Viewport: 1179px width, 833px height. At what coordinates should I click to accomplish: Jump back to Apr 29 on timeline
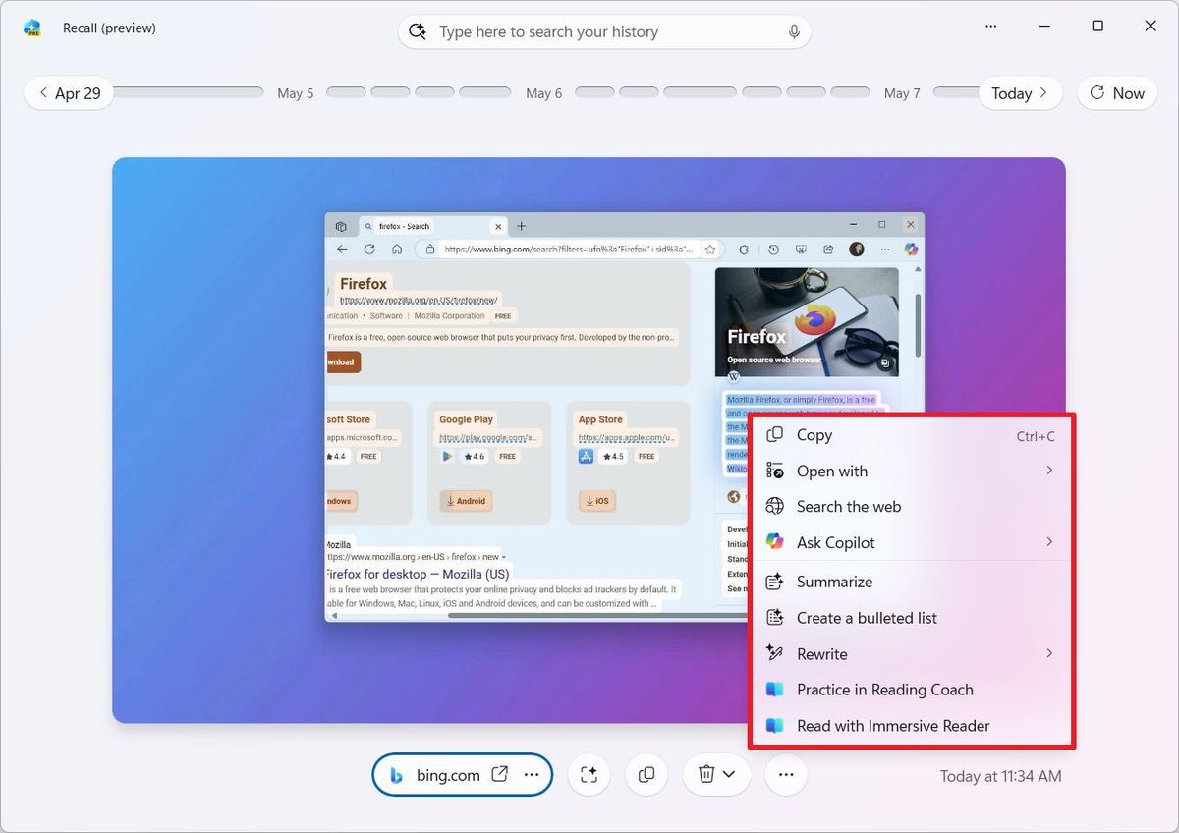pyautogui.click(x=69, y=93)
